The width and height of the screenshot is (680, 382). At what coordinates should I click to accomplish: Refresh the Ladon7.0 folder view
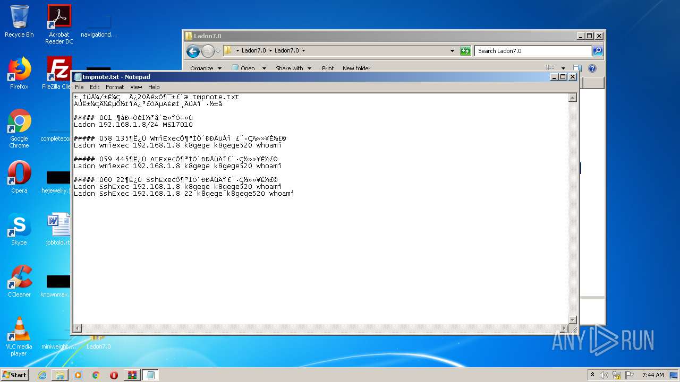[465, 51]
